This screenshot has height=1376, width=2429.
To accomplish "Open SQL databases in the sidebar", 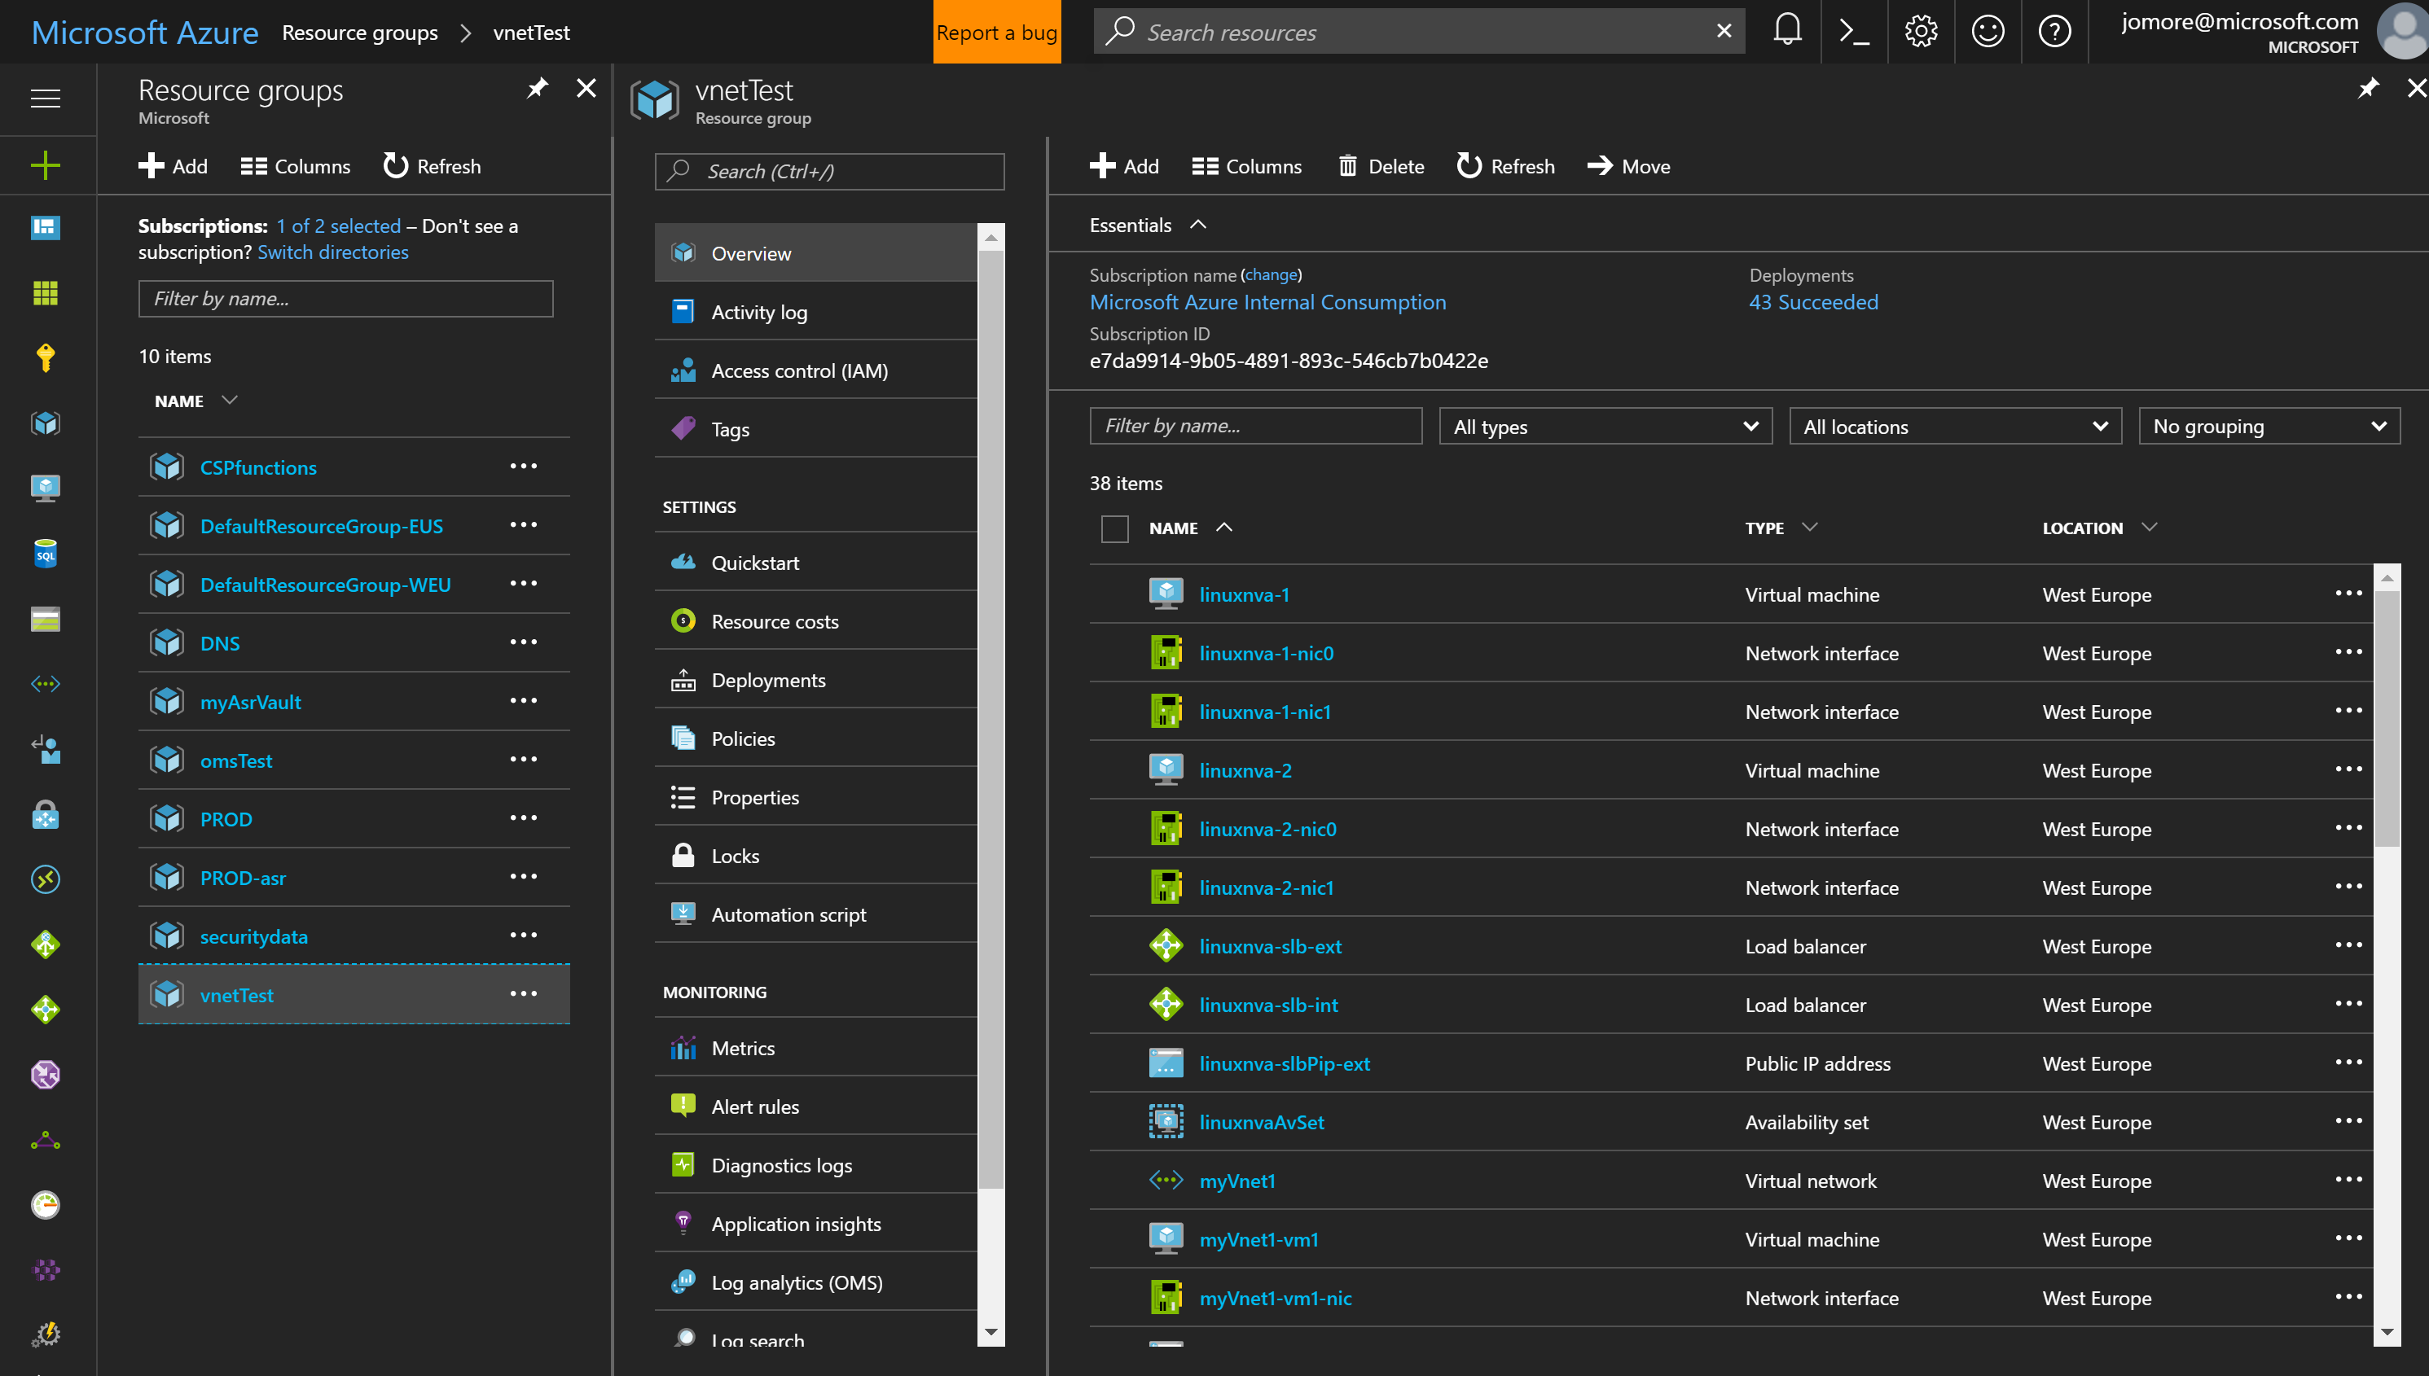I will (45, 554).
